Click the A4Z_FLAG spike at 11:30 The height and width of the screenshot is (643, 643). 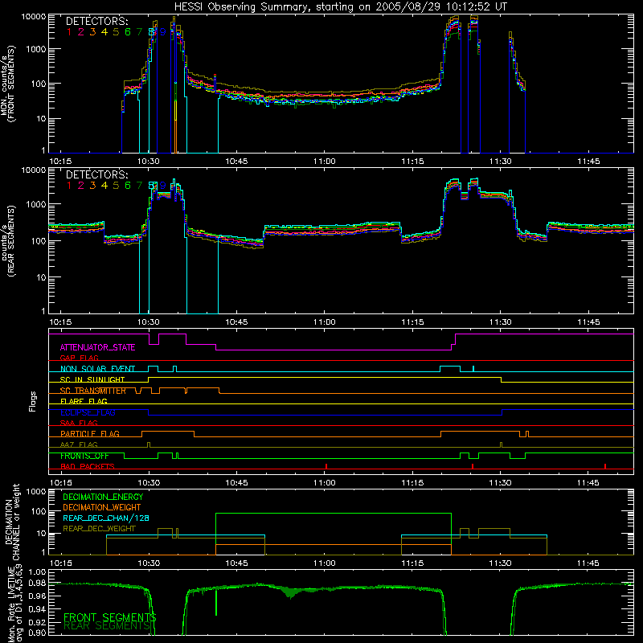(501, 445)
